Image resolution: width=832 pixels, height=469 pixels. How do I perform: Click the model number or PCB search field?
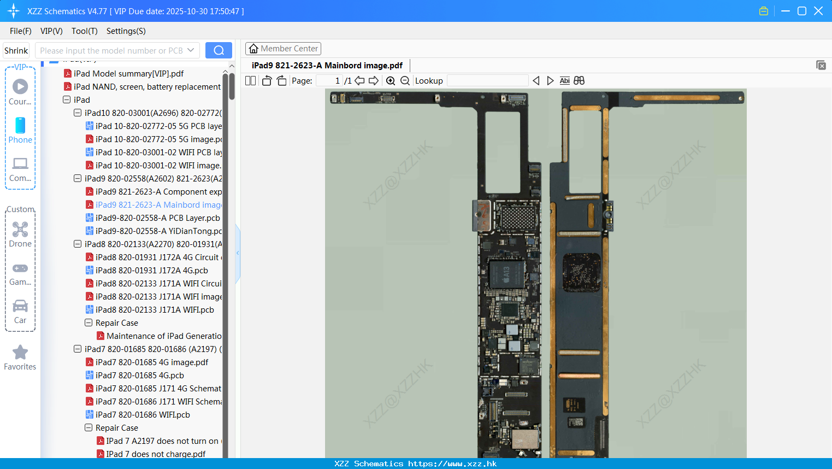[x=111, y=50]
